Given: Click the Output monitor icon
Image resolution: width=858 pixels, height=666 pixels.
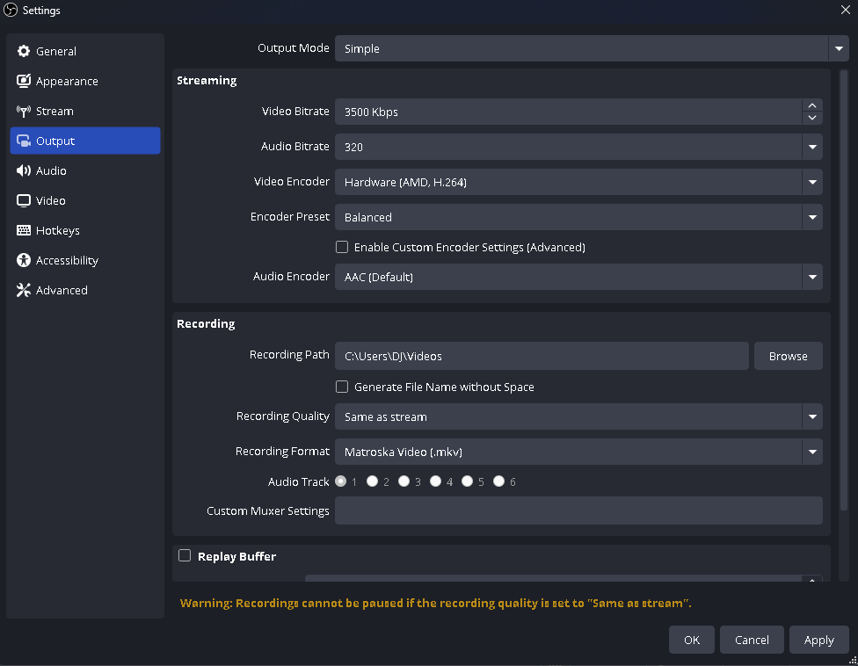Looking at the screenshot, I should [24, 141].
